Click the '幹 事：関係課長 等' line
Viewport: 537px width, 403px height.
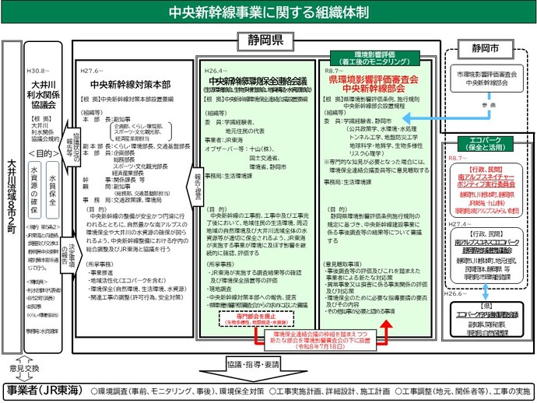pyautogui.click(x=114, y=180)
